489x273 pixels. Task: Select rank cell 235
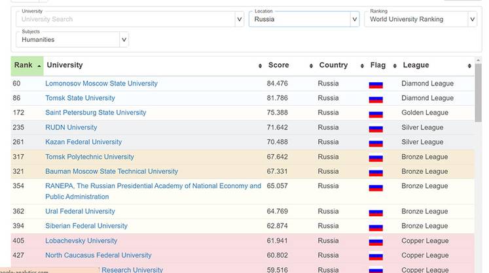pos(18,127)
